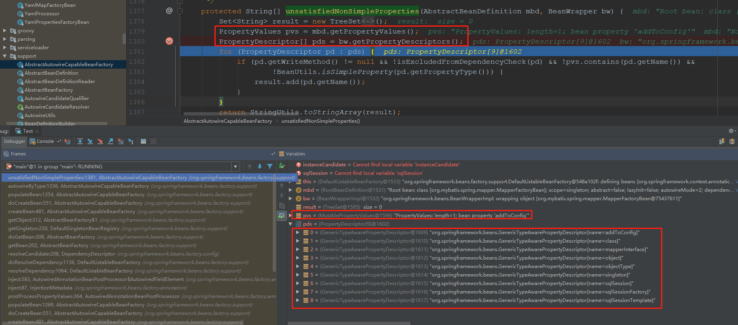Image resolution: width=738 pixels, height=325 pixels.
Task: Click the Drop Frame icon
Action: [x=121, y=141]
